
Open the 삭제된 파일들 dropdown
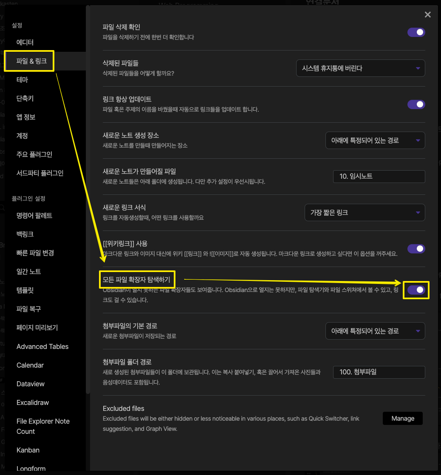click(x=360, y=68)
